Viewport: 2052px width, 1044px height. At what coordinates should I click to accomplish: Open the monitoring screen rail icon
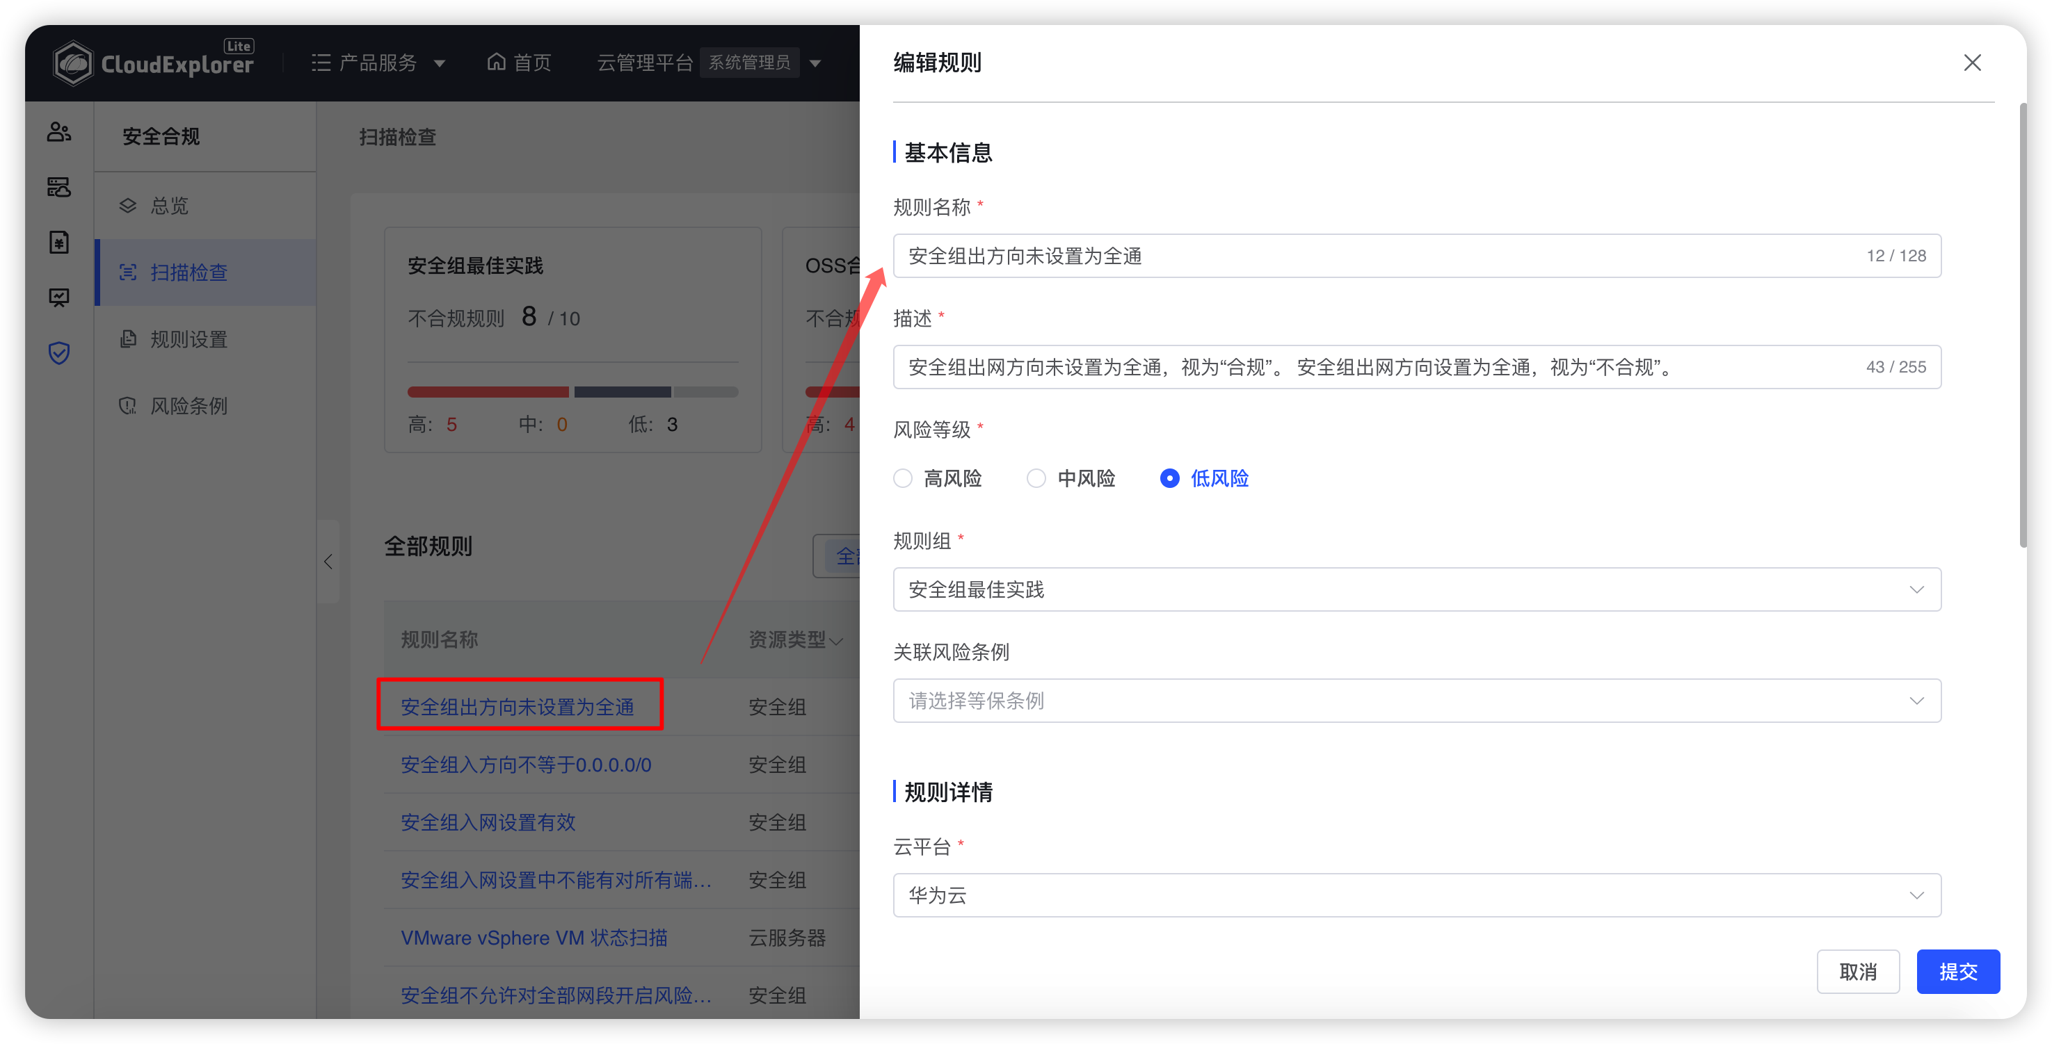point(59,297)
